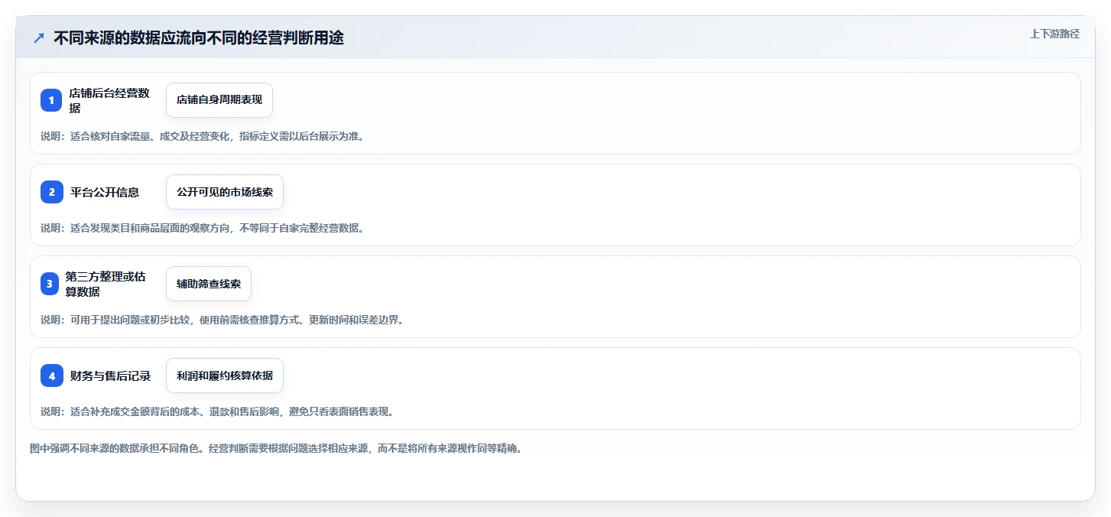Click the 店铺后台经营数据 source label
1111x517 pixels.
(x=110, y=100)
